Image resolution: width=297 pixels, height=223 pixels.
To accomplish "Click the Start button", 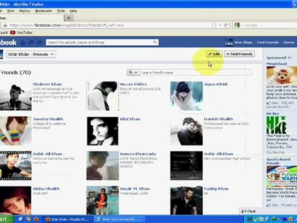I will click(6, 219).
